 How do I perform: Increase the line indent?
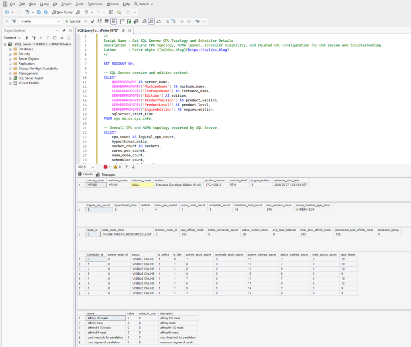[189, 21]
